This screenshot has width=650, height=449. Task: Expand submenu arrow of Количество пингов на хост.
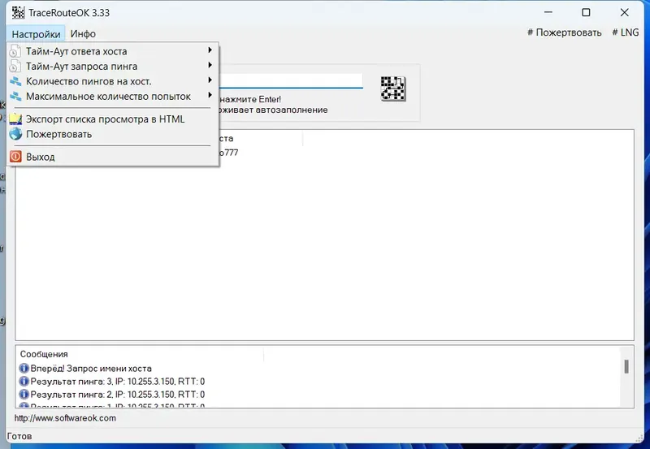tap(210, 80)
